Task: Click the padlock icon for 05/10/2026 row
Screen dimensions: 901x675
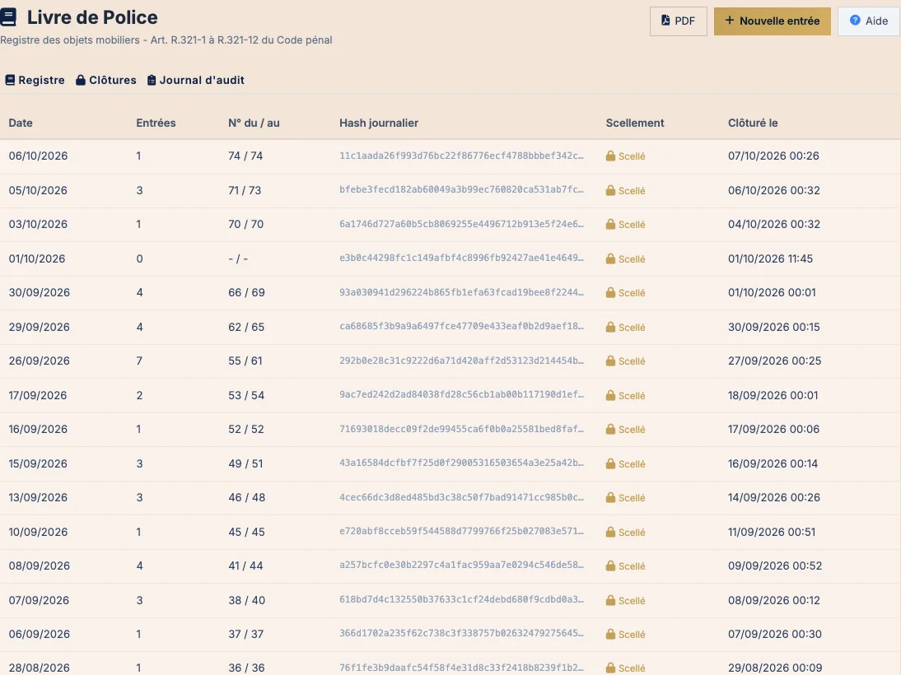Action: pyautogui.click(x=610, y=191)
